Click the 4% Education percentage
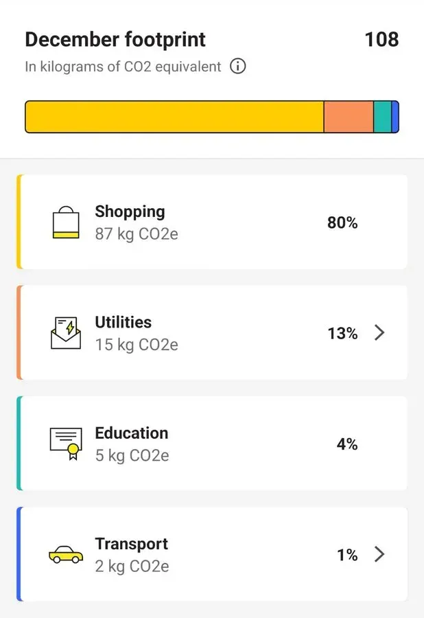The image size is (424, 618). coord(347,444)
